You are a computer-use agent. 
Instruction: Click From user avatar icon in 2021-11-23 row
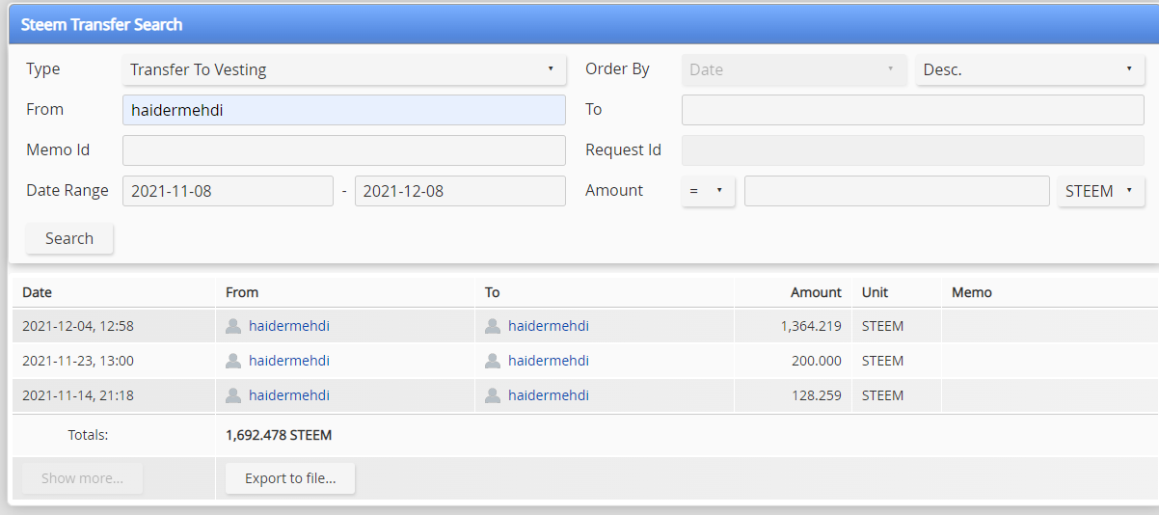click(233, 361)
